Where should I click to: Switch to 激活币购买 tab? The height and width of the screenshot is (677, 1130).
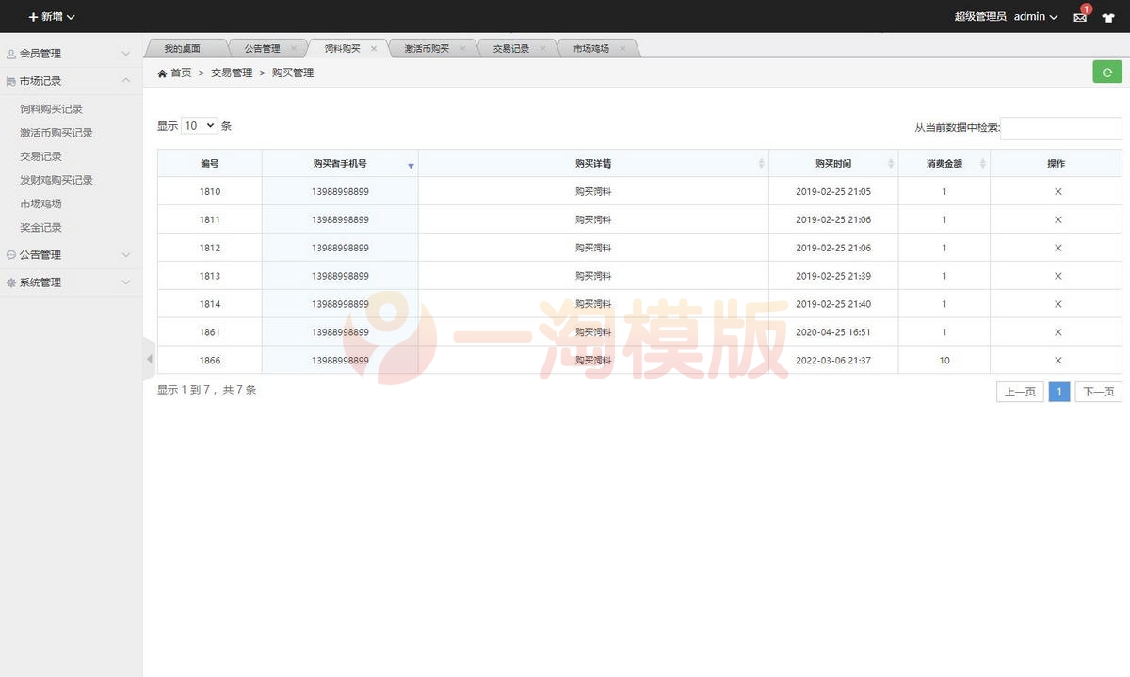coord(427,48)
